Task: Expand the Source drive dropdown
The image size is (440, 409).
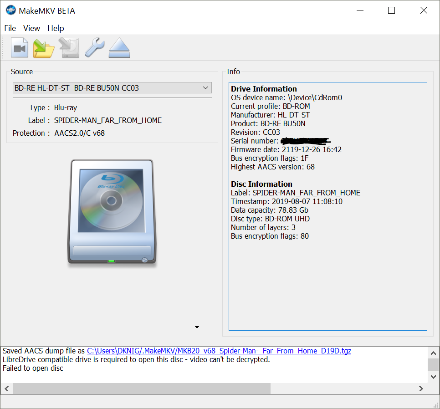Action: [x=112, y=88]
